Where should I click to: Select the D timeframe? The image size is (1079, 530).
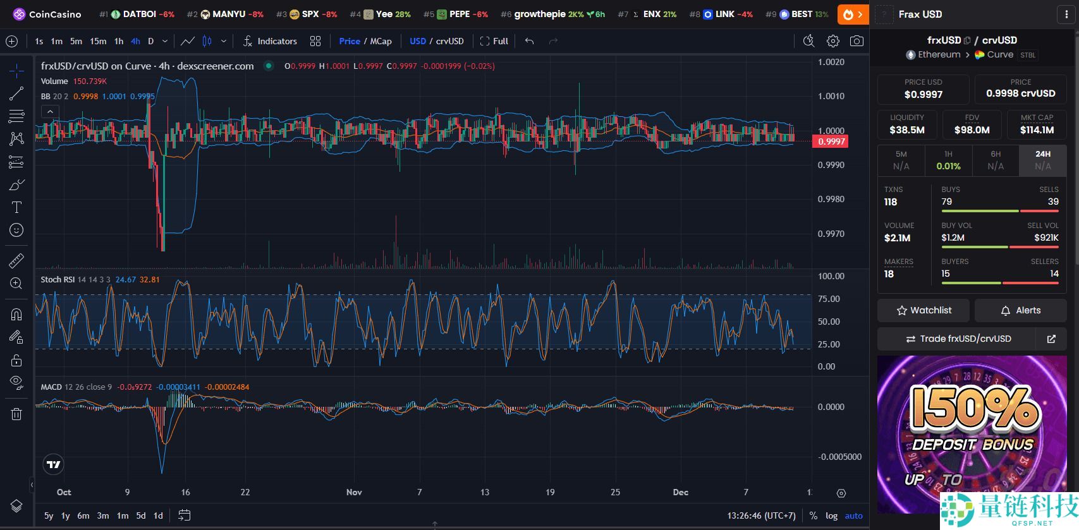tap(150, 41)
